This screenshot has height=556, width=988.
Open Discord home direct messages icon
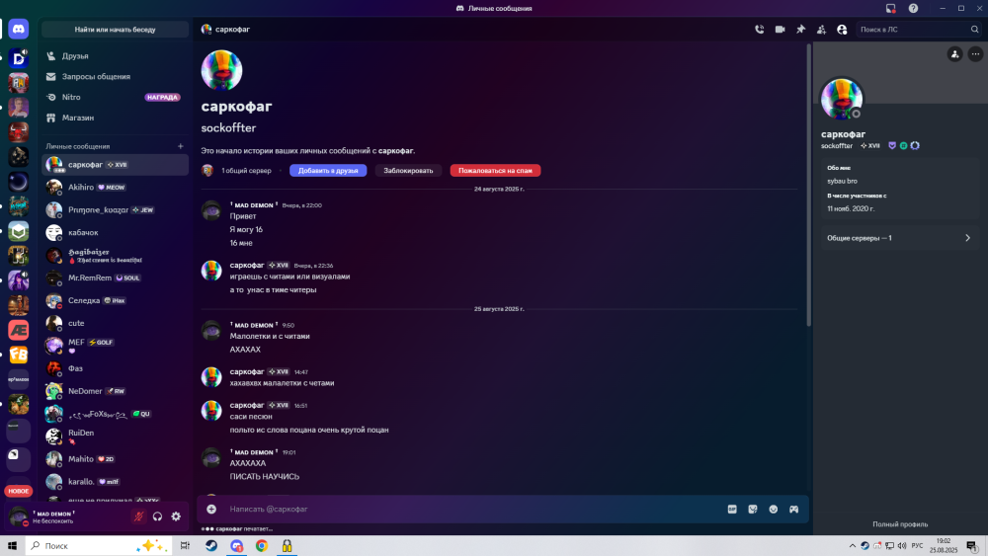[x=18, y=29]
